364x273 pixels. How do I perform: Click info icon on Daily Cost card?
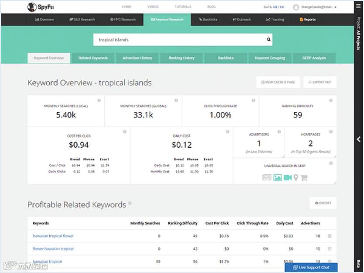click(228, 132)
